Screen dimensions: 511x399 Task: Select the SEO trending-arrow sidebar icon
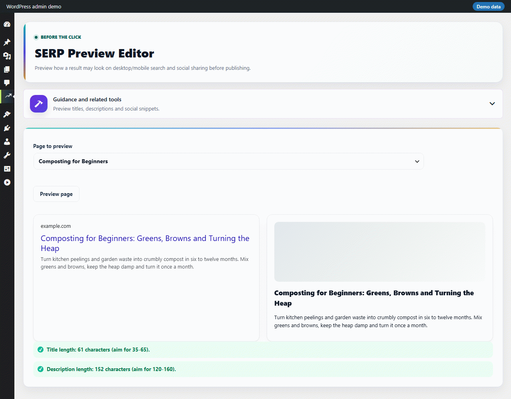click(8, 96)
